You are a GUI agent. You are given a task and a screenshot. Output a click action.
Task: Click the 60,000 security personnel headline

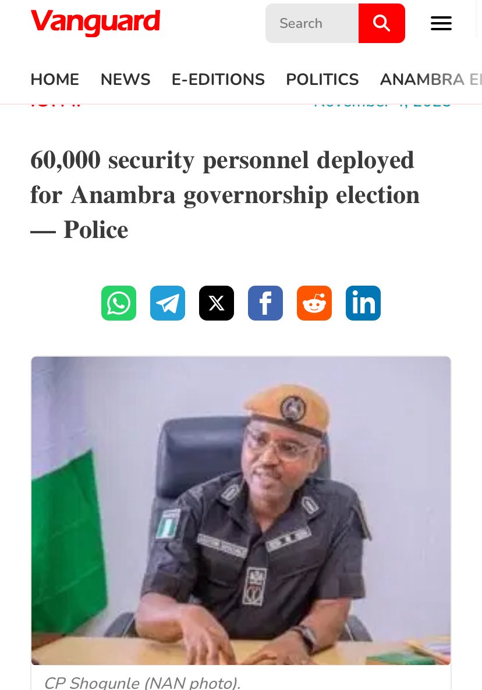[x=225, y=195]
